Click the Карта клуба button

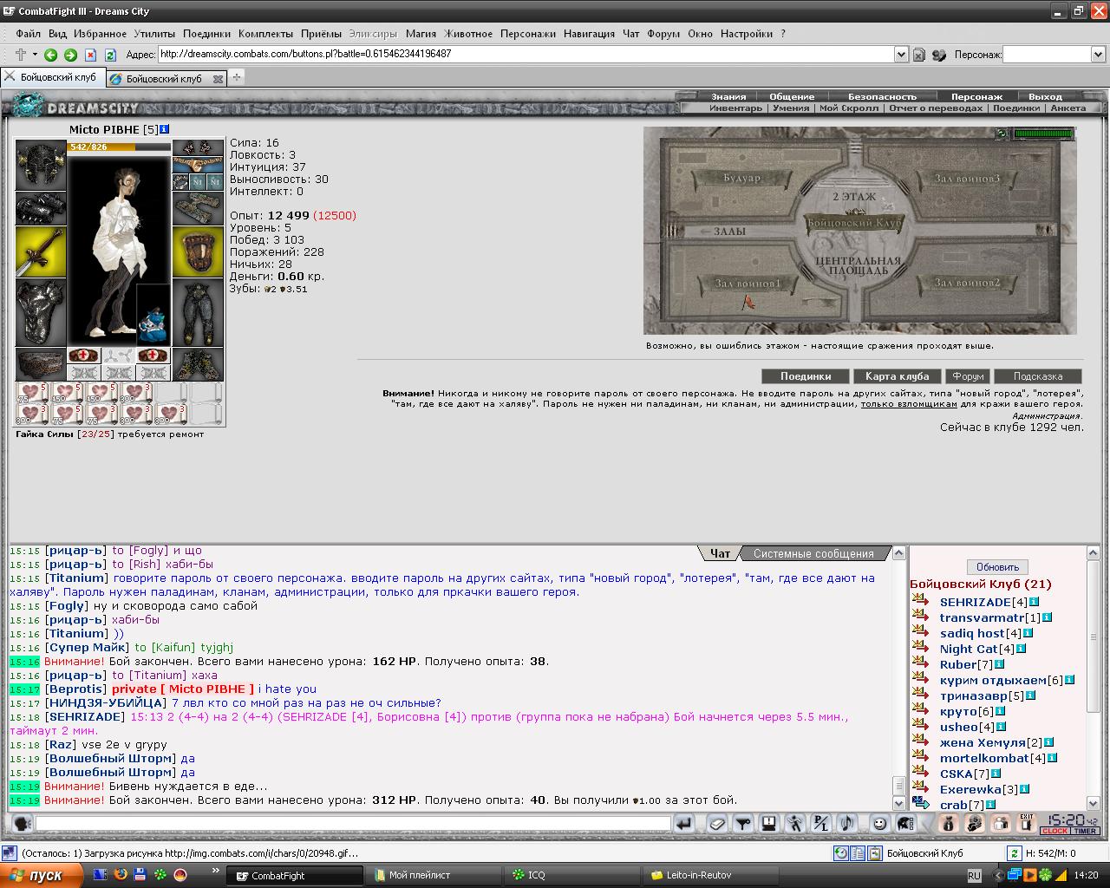pyautogui.click(x=897, y=376)
